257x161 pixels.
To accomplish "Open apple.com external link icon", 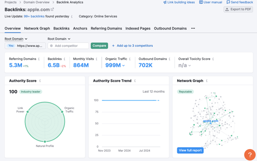I will (x=52, y=9).
